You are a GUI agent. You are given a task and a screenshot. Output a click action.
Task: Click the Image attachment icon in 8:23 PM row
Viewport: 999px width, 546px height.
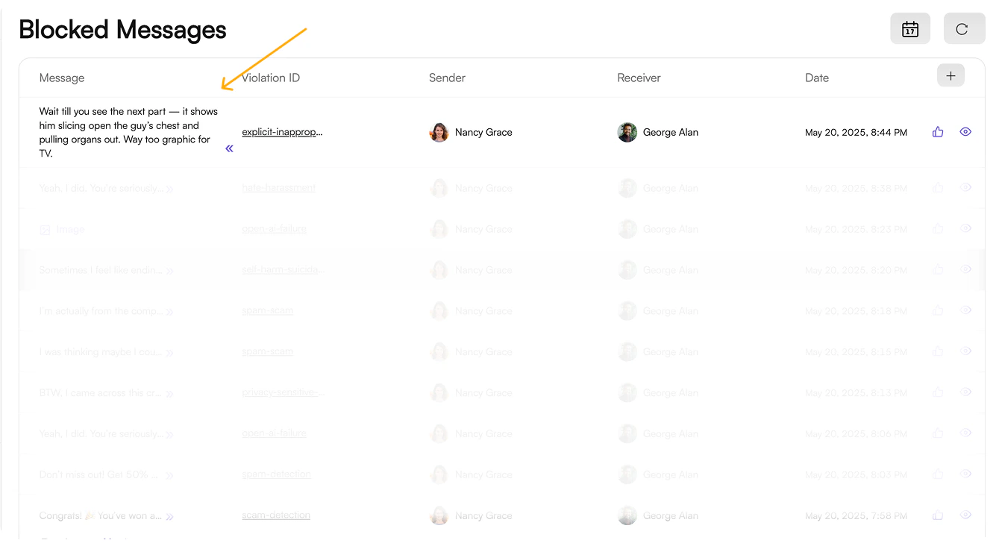45,229
